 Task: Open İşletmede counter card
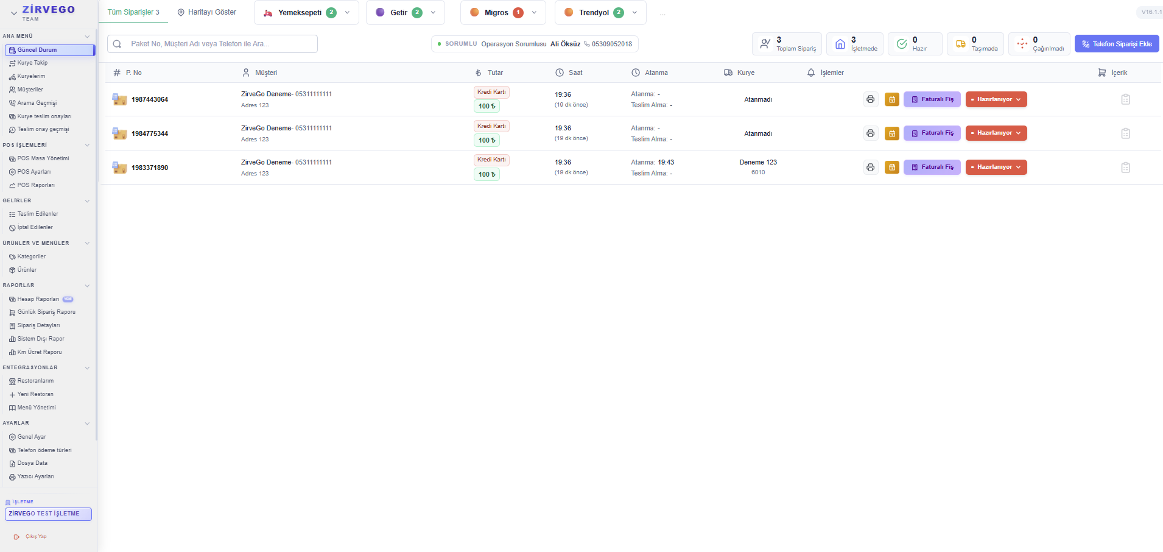click(855, 44)
